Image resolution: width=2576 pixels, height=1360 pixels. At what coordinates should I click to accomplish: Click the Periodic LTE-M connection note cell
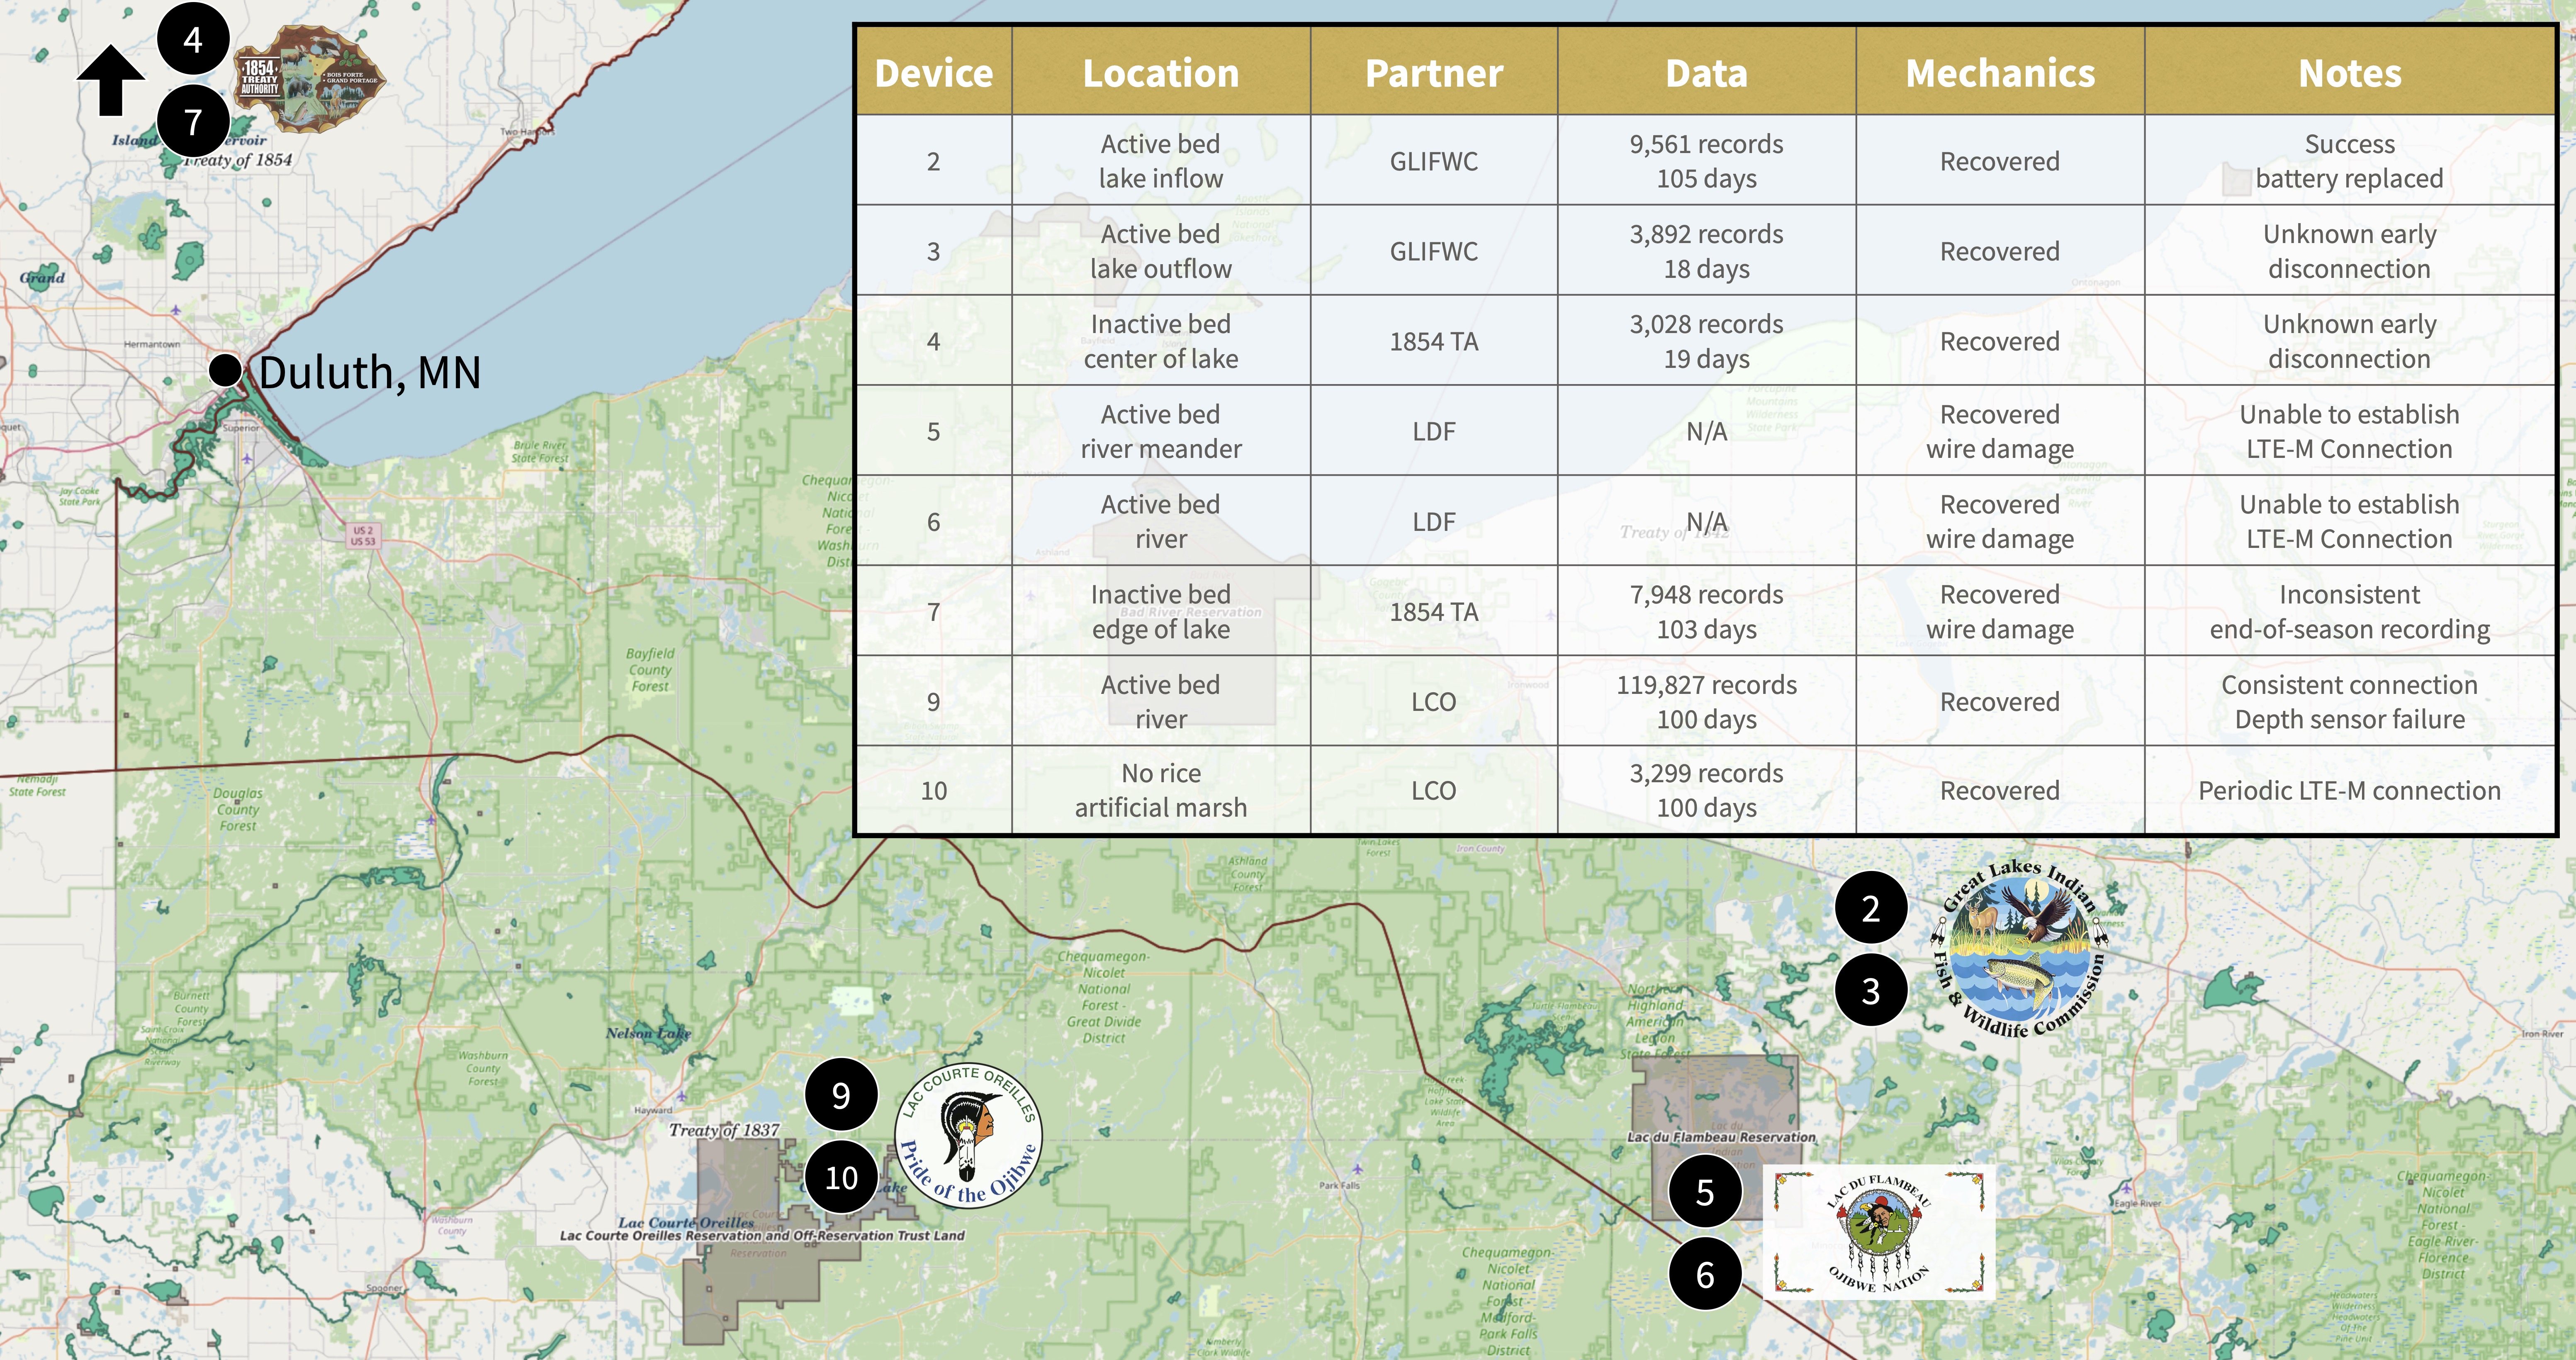click(x=2349, y=790)
